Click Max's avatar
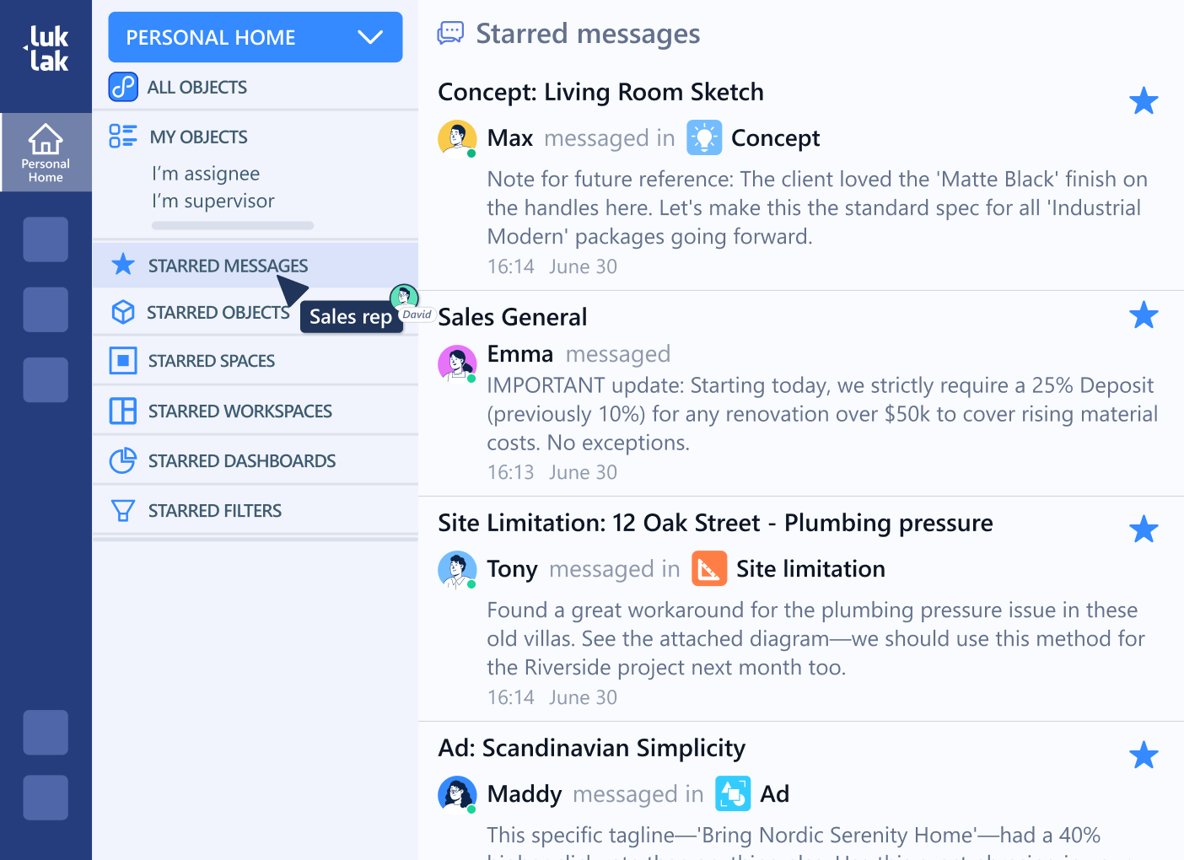Image resolution: width=1184 pixels, height=860 pixels. (x=457, y=137)
